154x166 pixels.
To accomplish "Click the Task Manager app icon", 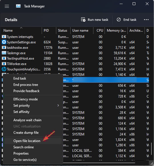I will (x=18, y=6).
